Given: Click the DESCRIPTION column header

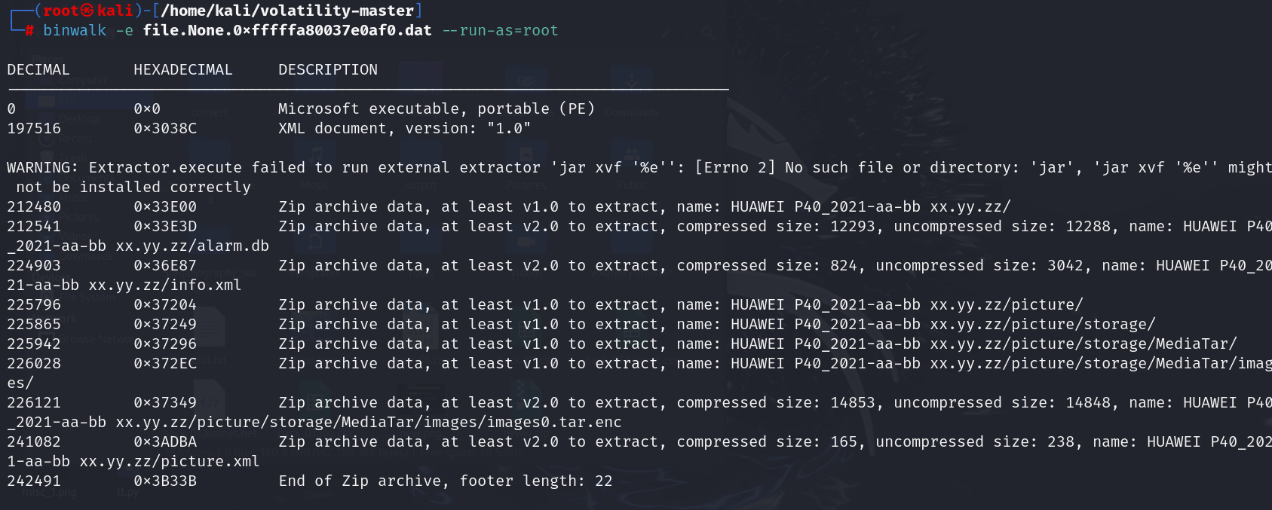Looking at the screenshot, I should [x=328, y=69].
